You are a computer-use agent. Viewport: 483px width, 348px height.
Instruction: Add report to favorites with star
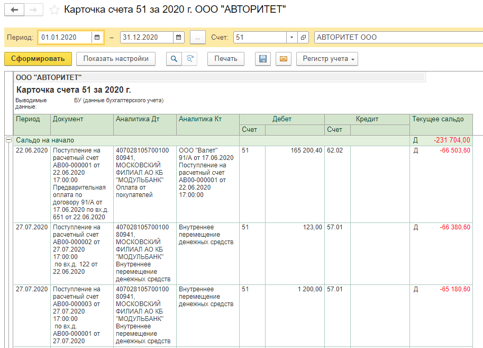click(54, 10)
